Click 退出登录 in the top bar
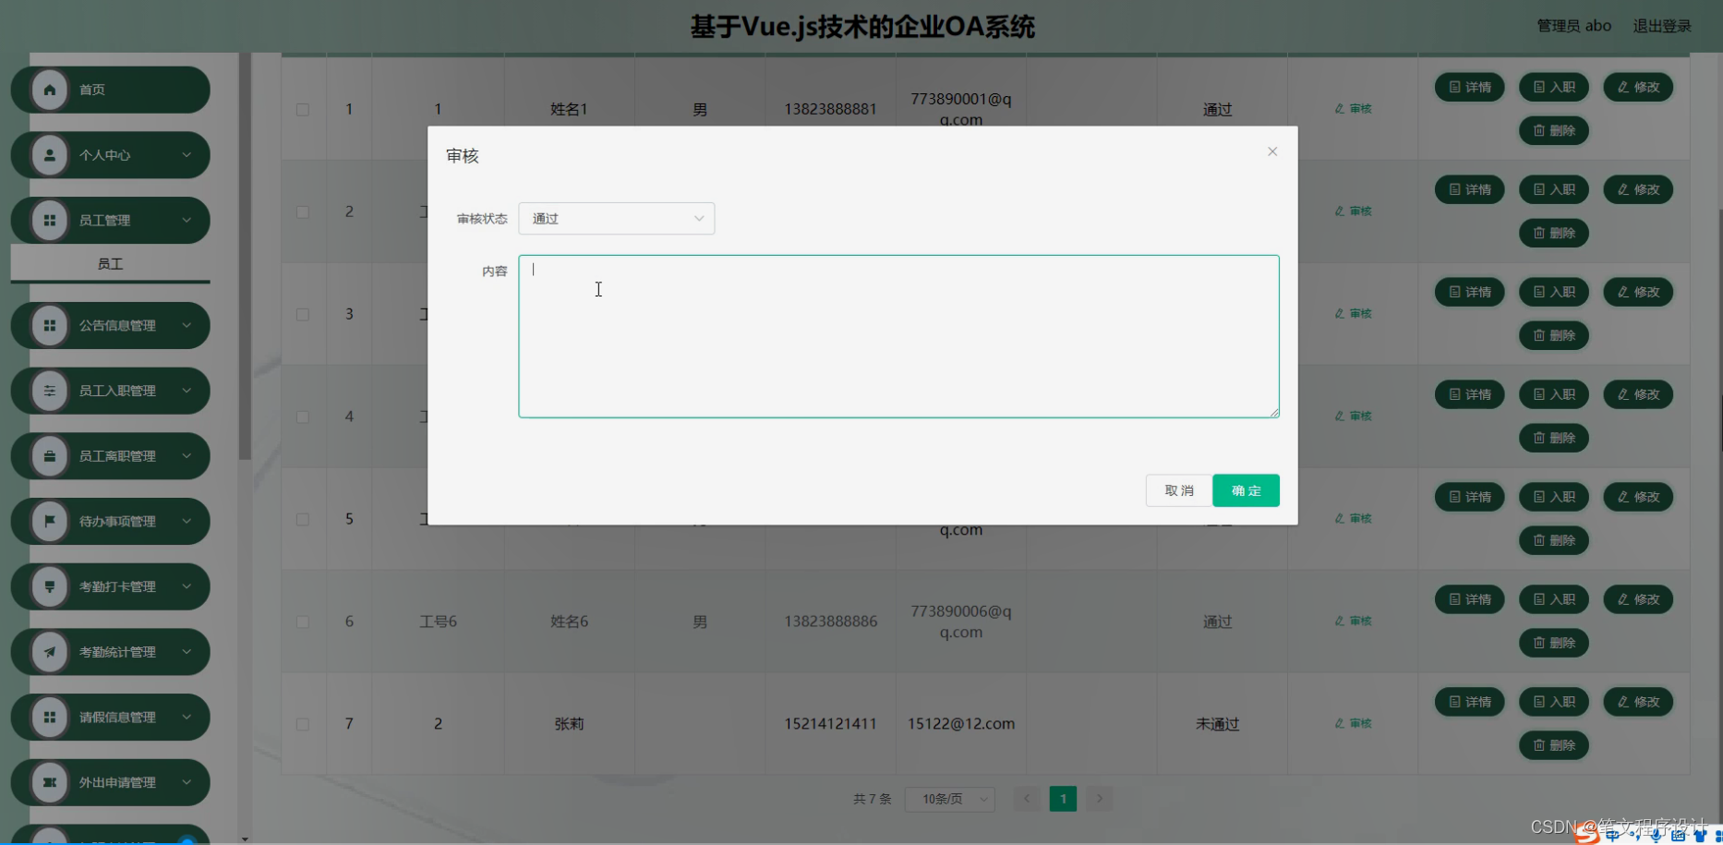The height and width of the screenshot is (845, 1723). (x=1661, y=25)
